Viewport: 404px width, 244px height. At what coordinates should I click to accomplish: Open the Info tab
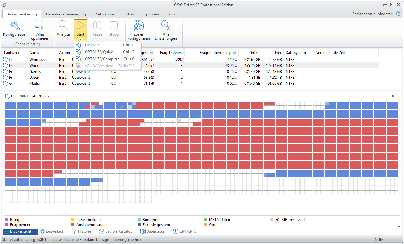tap(171, 14)
